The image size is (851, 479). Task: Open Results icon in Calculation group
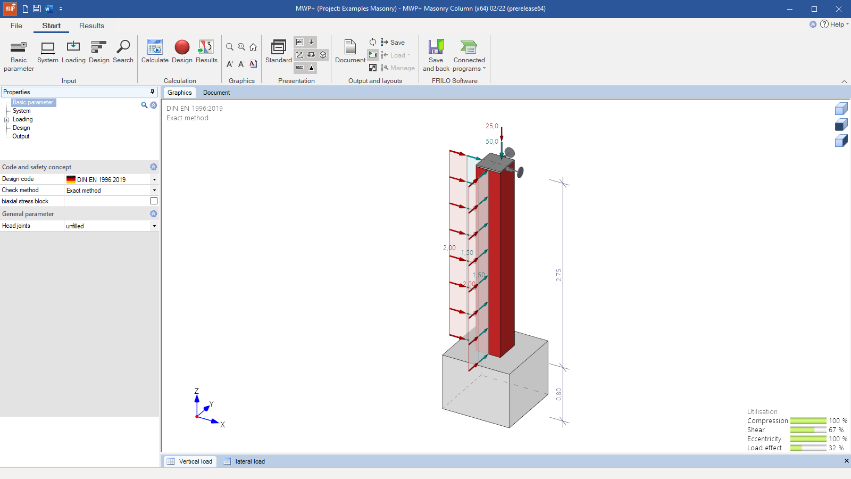click(x=206, y=52)
